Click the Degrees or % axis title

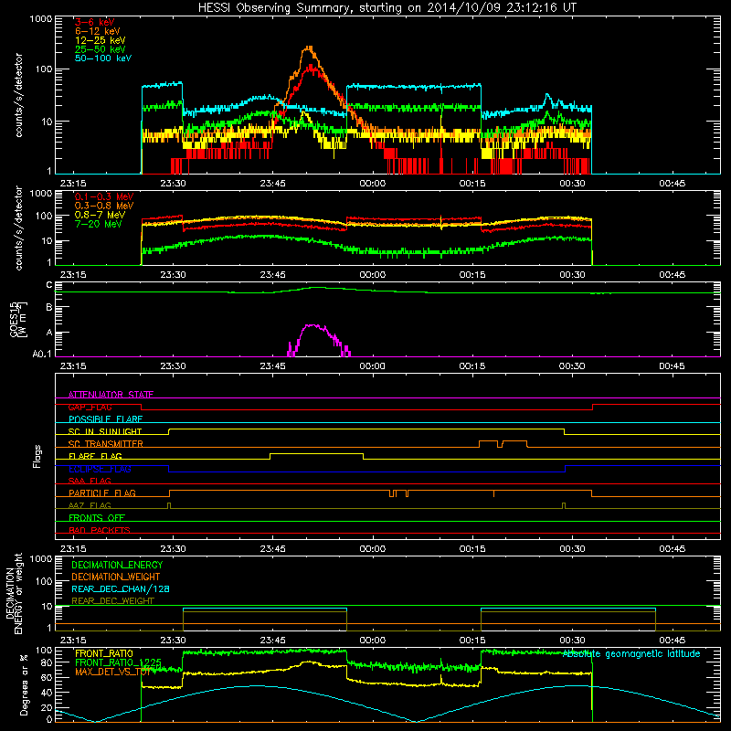(x=24, y=684)
